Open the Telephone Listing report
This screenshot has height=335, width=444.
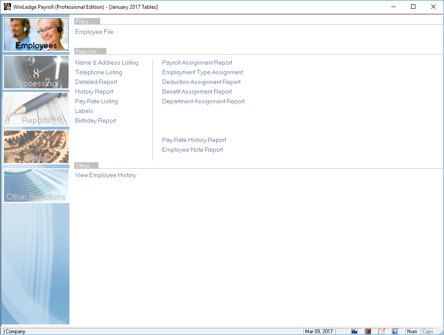tap(98, 73)
